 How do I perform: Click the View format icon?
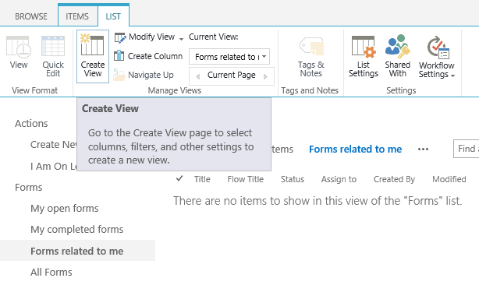click(19, 47)
